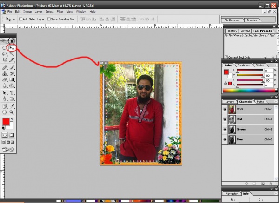
Task: Select the Lasso tool
Action: click(5, 54)
